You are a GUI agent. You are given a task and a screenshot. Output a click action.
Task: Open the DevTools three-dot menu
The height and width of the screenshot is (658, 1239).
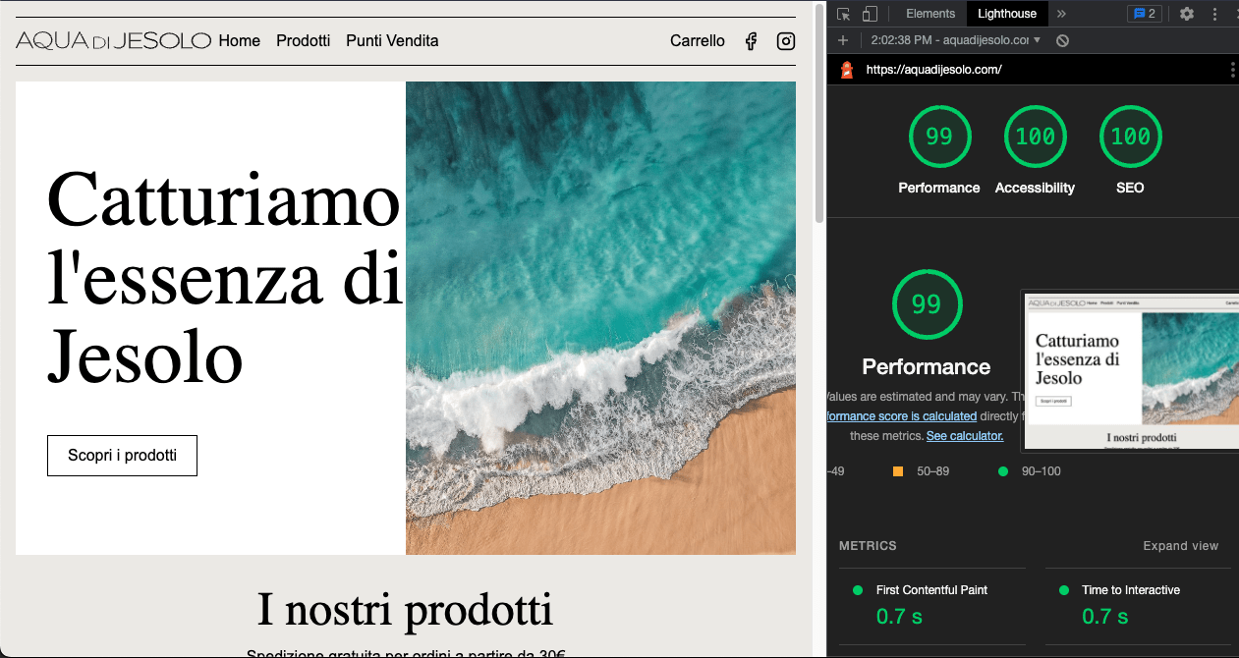click(x=1215, y=14)
